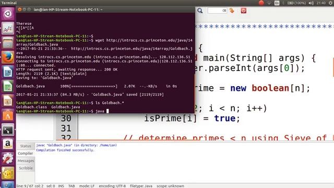The image size is (334, 188).
Task: Open LibreOffice Writer from the dock
Action: click(8, 72)
